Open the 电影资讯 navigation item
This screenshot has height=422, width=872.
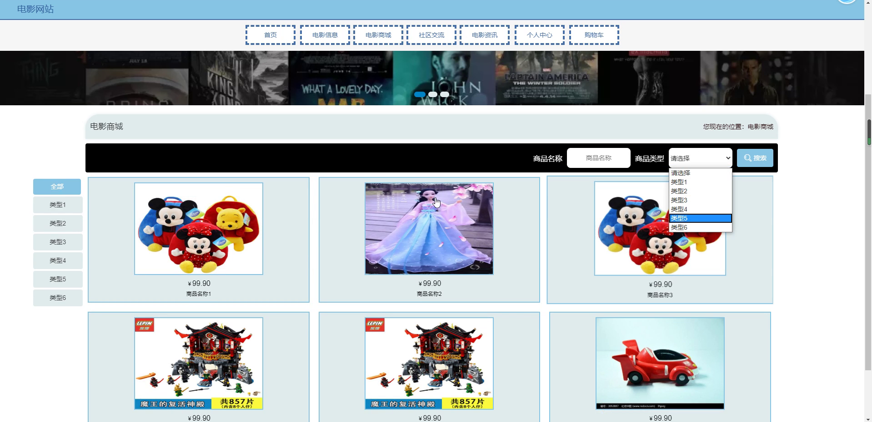[485, 35]
